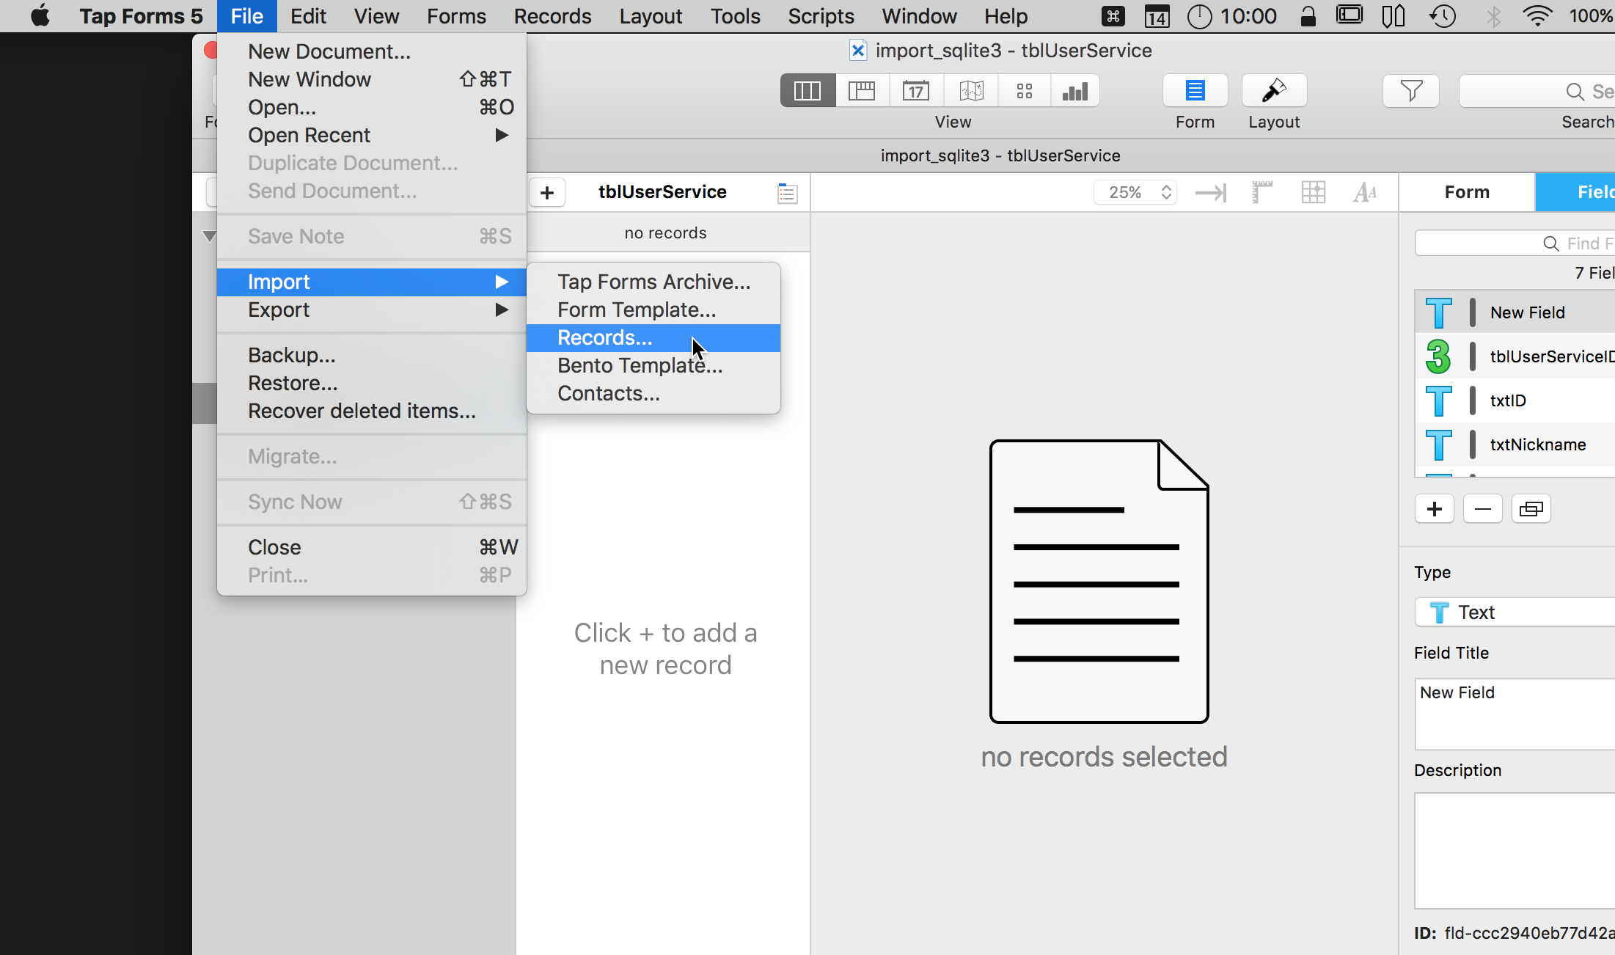The image size is (1615, 955).
Task: Open the Scripts menu
Action: click(x=821, y=16)
